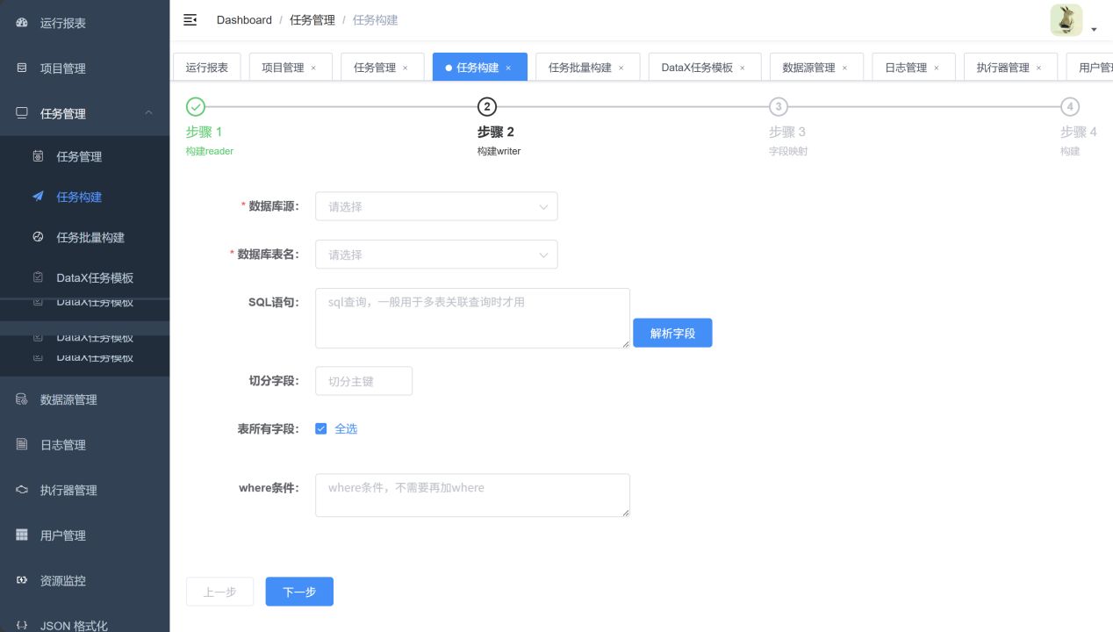Click the 任务批量构建 sidebar icon
Screen dimensions: 1113x632
[38, 237]
